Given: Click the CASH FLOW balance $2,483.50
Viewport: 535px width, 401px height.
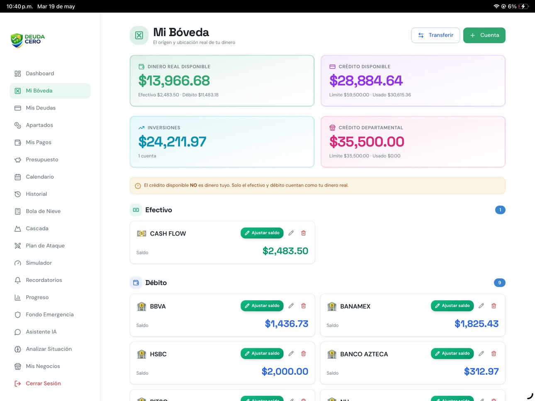Looking at the screenshot, I should point(285,251).
